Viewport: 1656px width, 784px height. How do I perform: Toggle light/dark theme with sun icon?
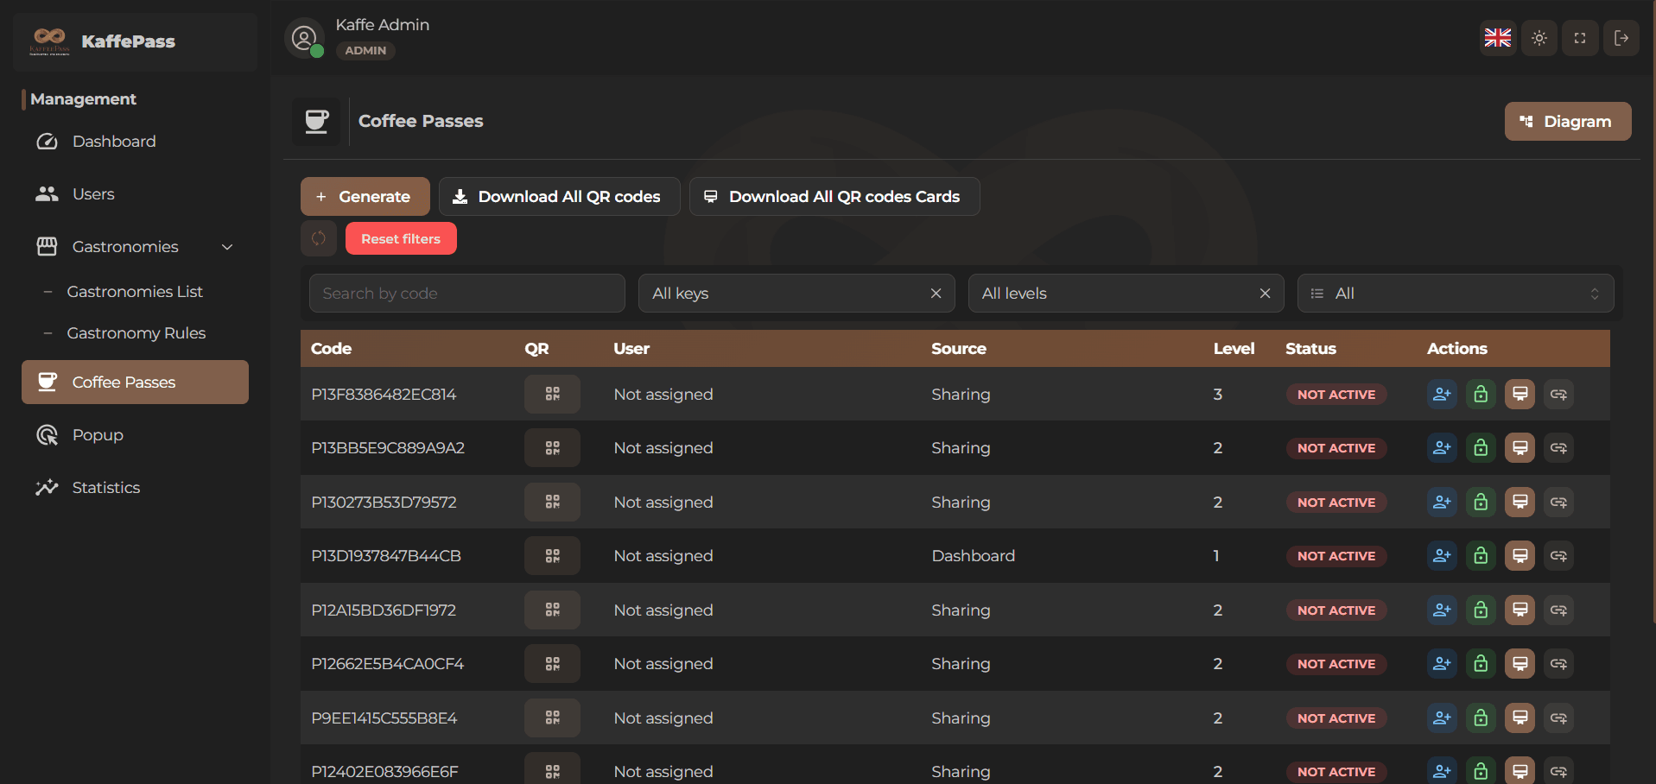click(x=1539, y=38)
